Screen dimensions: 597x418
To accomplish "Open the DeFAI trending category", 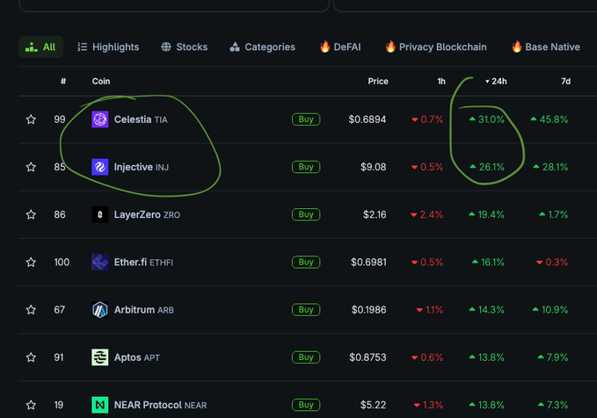I will click(x=340, y=47).
